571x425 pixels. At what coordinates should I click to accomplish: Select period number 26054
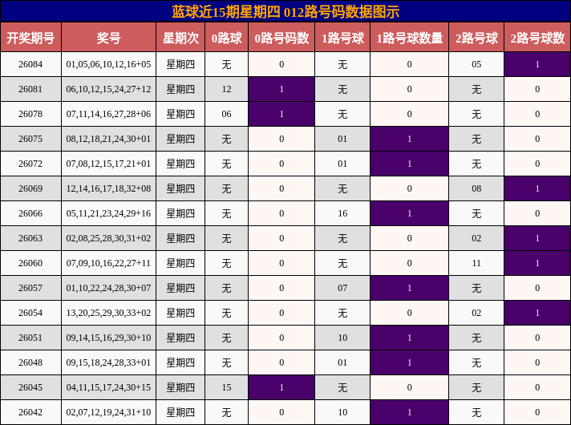tap(30, 313)
